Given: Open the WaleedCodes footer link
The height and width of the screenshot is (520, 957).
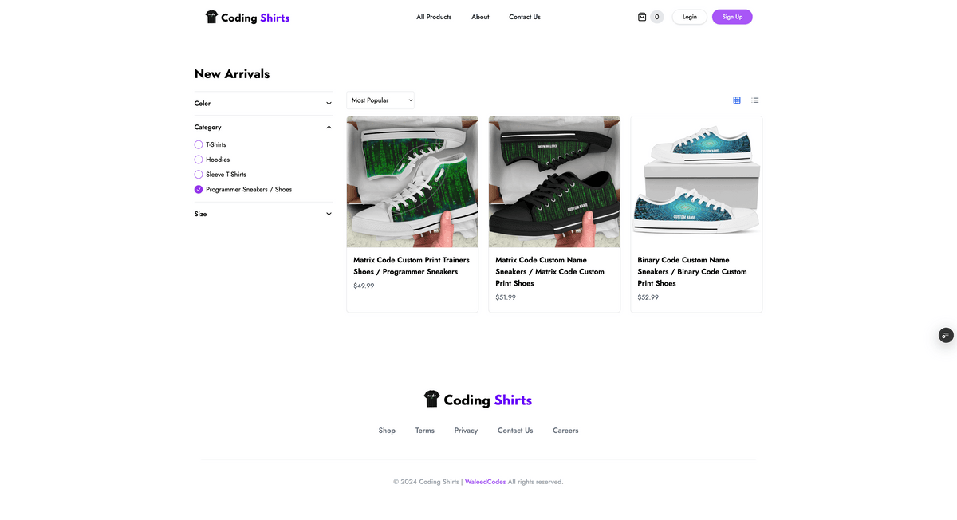Looking at the screenshot, I should (x=485, y=482).
